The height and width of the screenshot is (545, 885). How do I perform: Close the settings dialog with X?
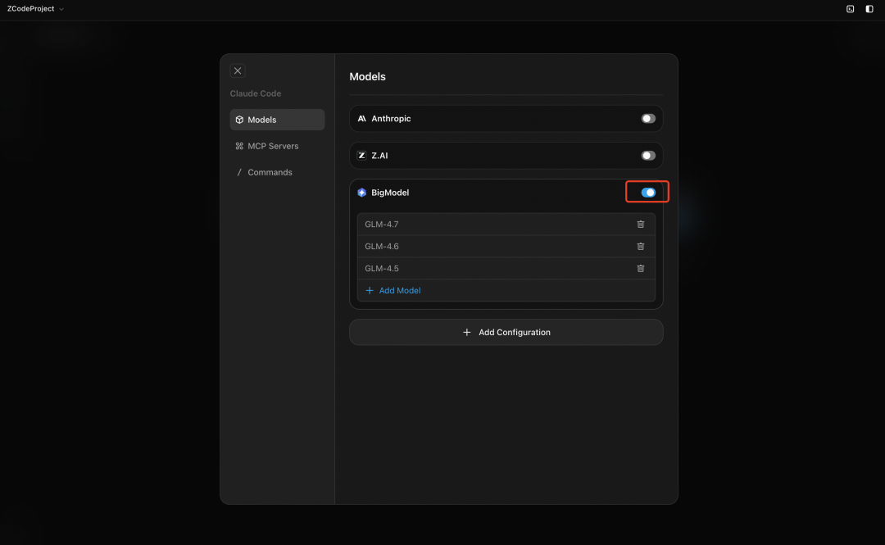(238, 70)
